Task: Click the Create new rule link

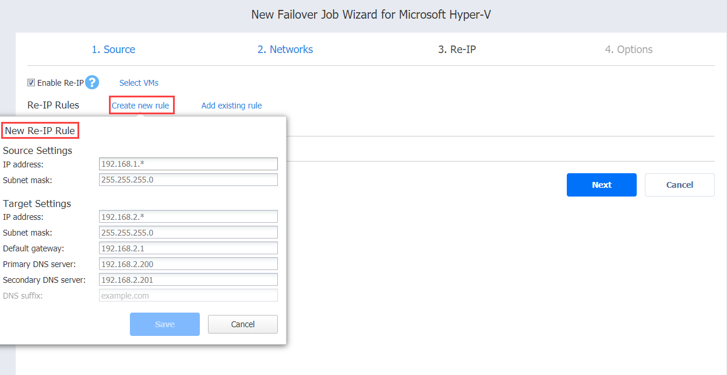Action: click(140, 106)
